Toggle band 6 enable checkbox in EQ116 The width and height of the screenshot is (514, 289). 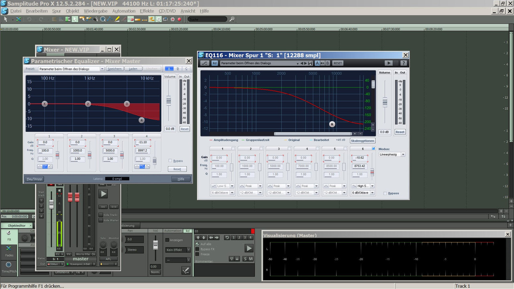pos(373,149)
